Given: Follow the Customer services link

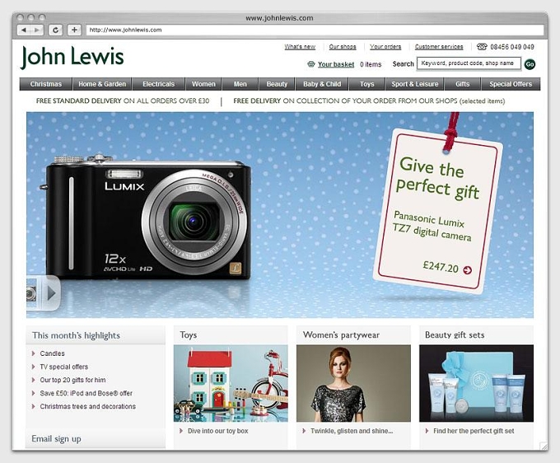Looking at the screenshot, I should pyautogui.click(x=439, y=47).
